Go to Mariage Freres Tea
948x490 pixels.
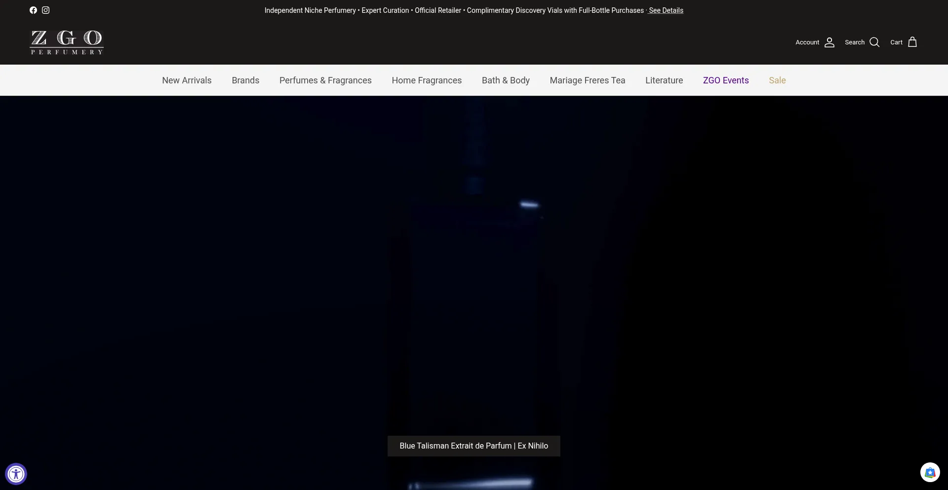[x=587, y=80]
